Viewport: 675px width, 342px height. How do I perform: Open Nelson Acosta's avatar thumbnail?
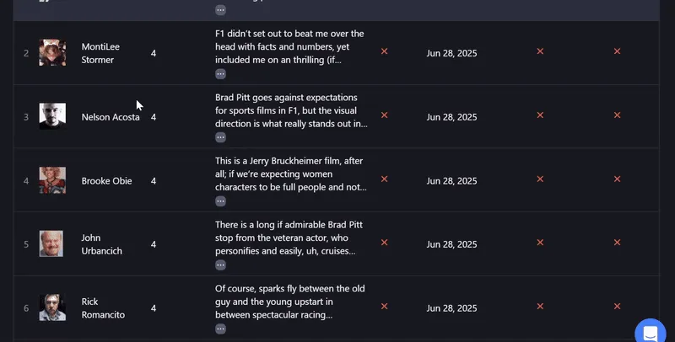[x=52, y=116]
